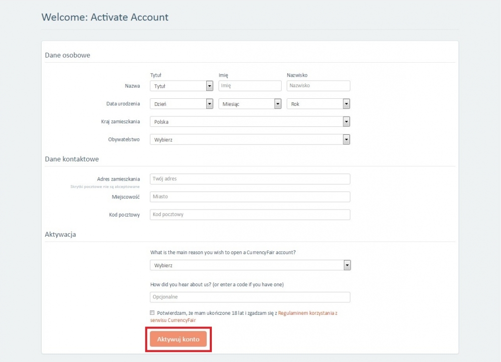Click the Twój adres input field
The height and width of the screenshot is (362, 501).
[250, 179]
